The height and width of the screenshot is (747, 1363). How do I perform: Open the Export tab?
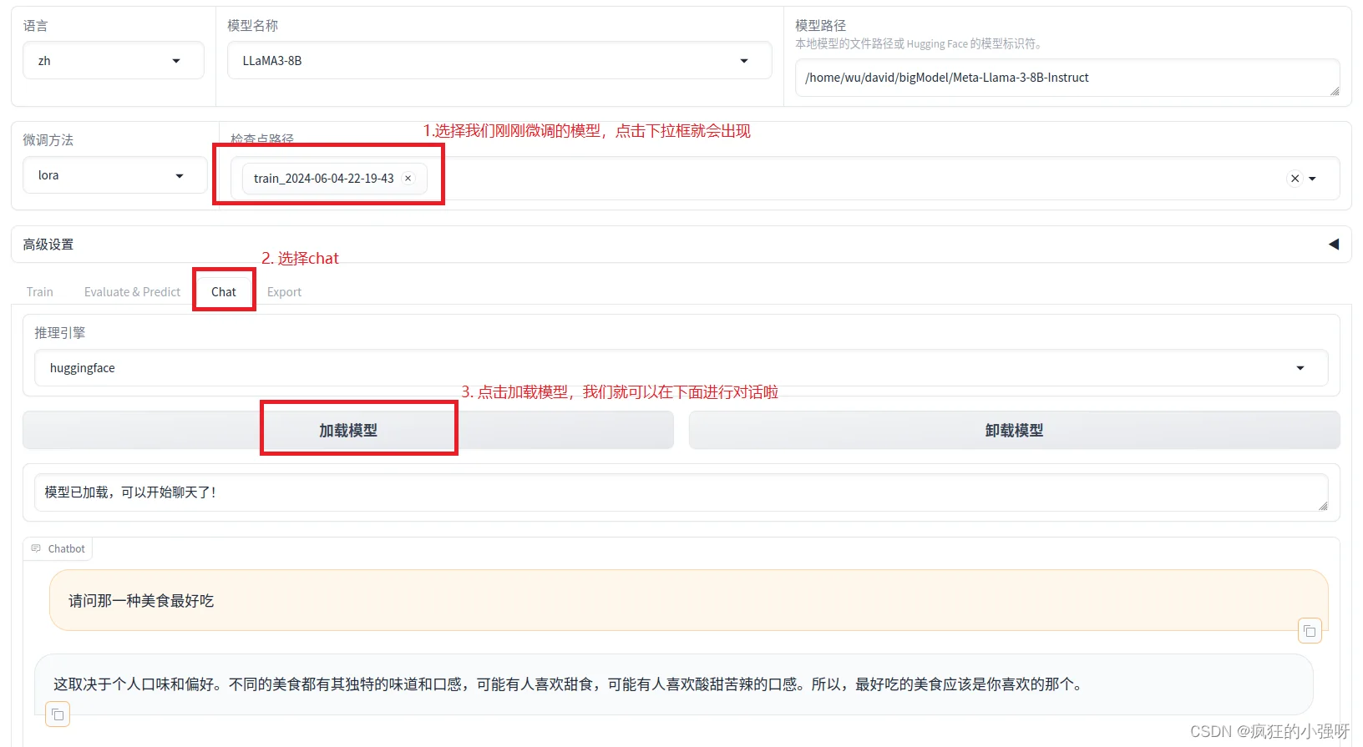(x=284, y=292)
